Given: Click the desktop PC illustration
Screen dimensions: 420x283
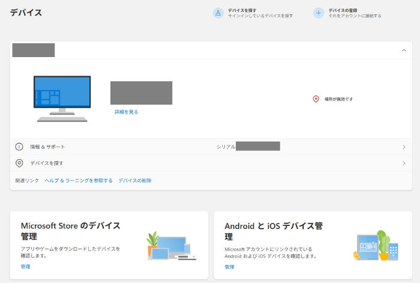Looking at the screenshot, I should 62,99.
